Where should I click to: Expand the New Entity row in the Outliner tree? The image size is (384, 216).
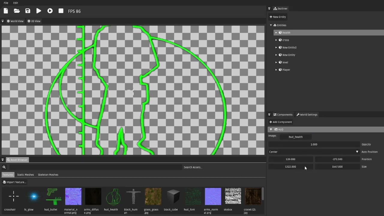276,55
